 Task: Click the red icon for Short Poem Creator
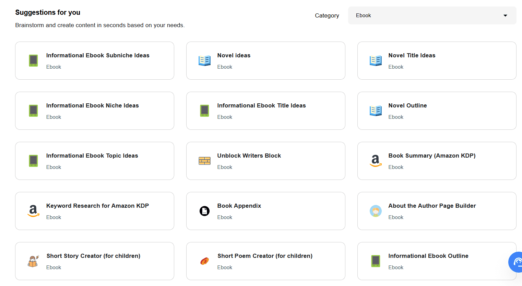pyautogui.click(x=204, y=261)
